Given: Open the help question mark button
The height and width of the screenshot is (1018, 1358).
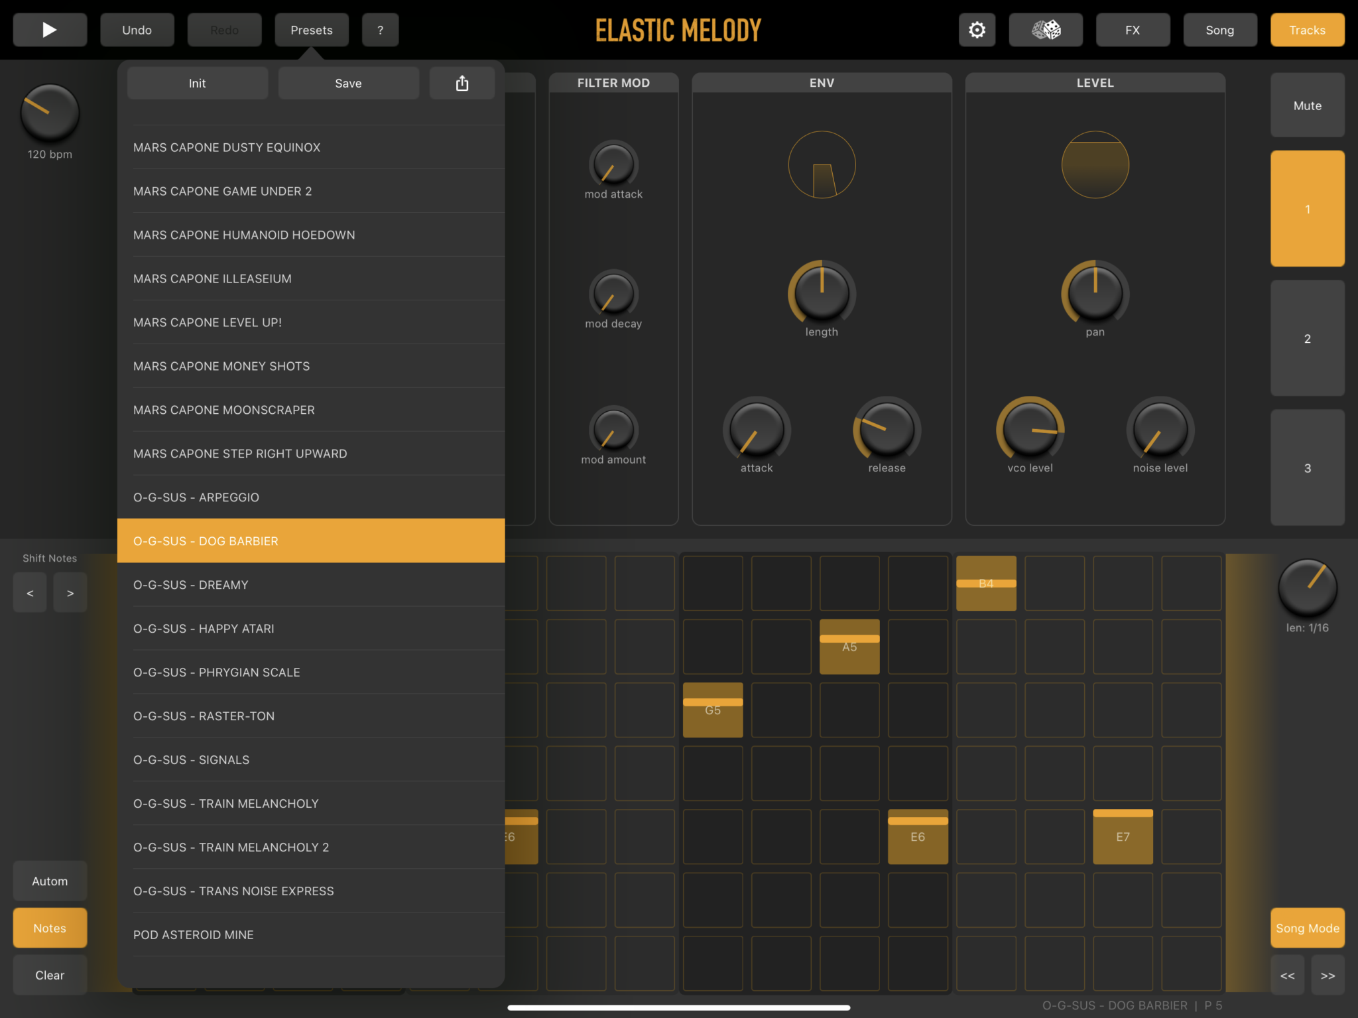Looking at the screenshot, I should click(x=380, y=30).
